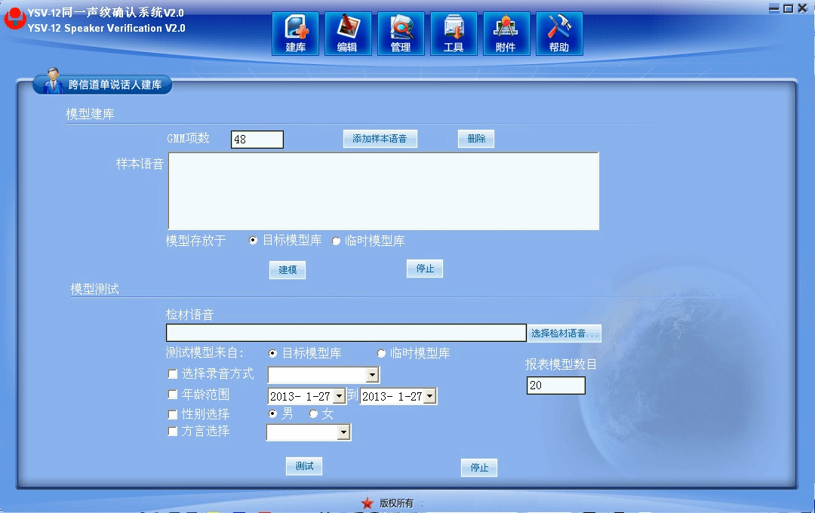Click the 帮助 toolbar icon
Image resolution: width=815 pixels, height=513 pixels.
tap(559, 34)
